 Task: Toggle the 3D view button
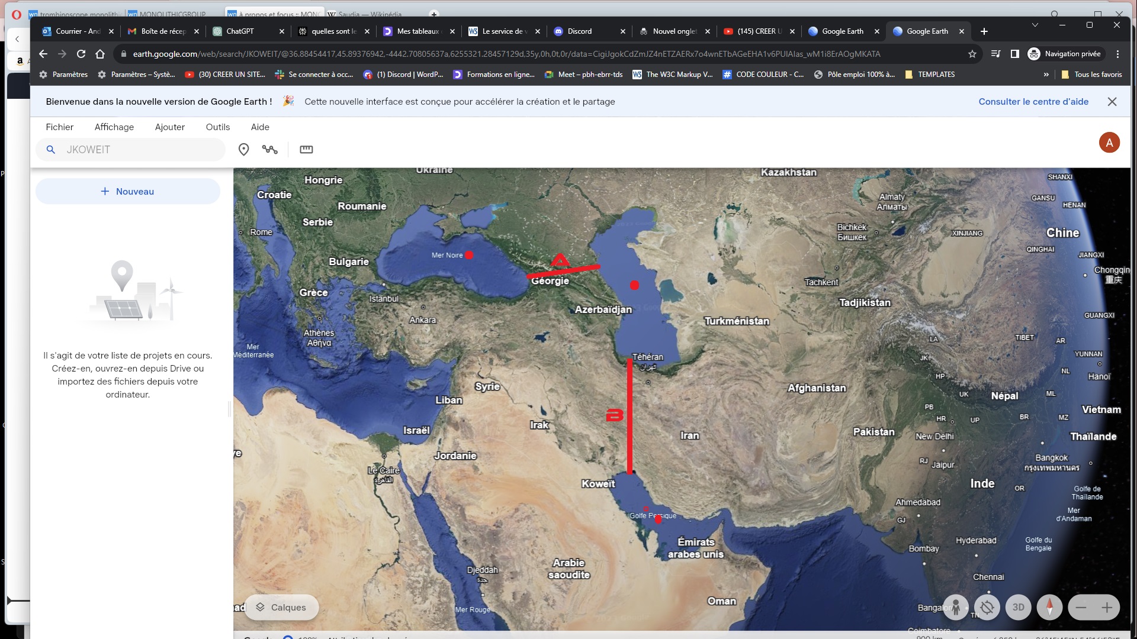(x=1019, y=607)
